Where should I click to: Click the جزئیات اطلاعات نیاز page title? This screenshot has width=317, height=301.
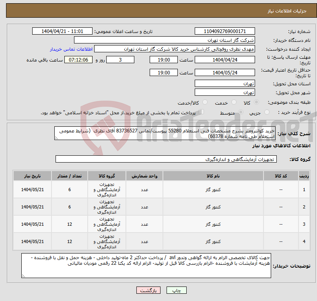coord(287,11)
